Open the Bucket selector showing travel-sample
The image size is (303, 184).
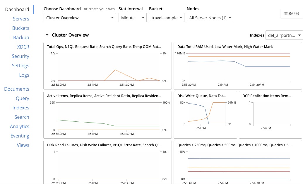tap(167, 18)
